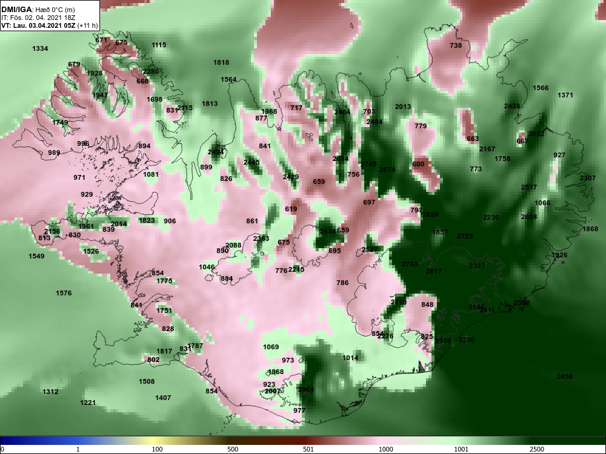Click the map value 1947
Screen dimensions: 606x454
click(100, 95)
